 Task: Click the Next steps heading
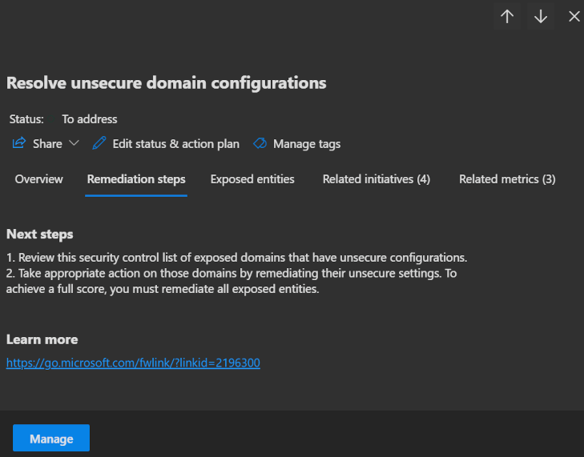40,235
